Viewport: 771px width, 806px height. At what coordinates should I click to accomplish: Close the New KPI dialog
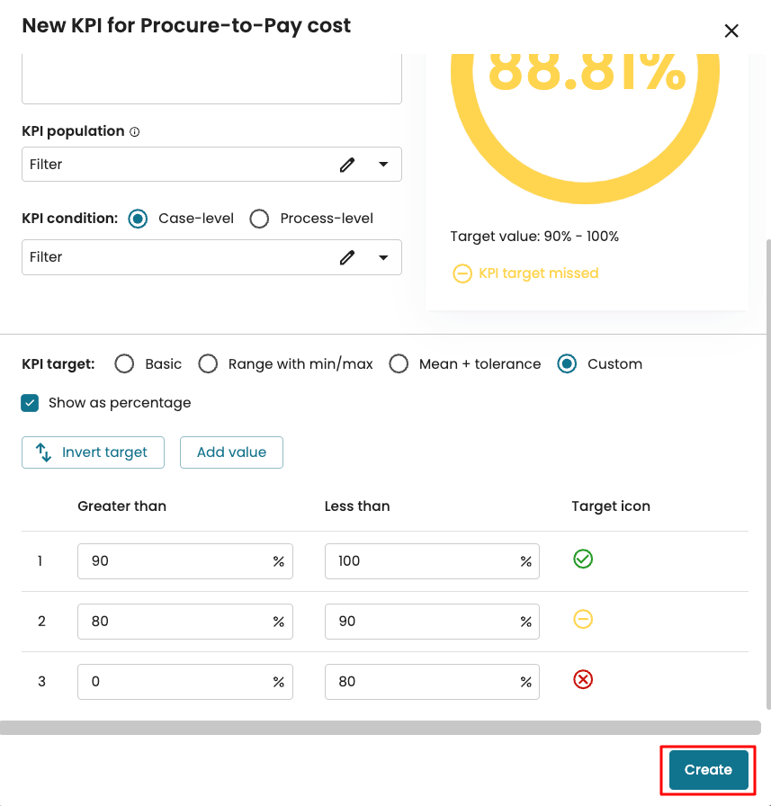(731, 31)
